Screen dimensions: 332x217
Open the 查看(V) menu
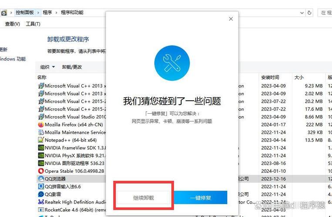[x=13, y=24]
